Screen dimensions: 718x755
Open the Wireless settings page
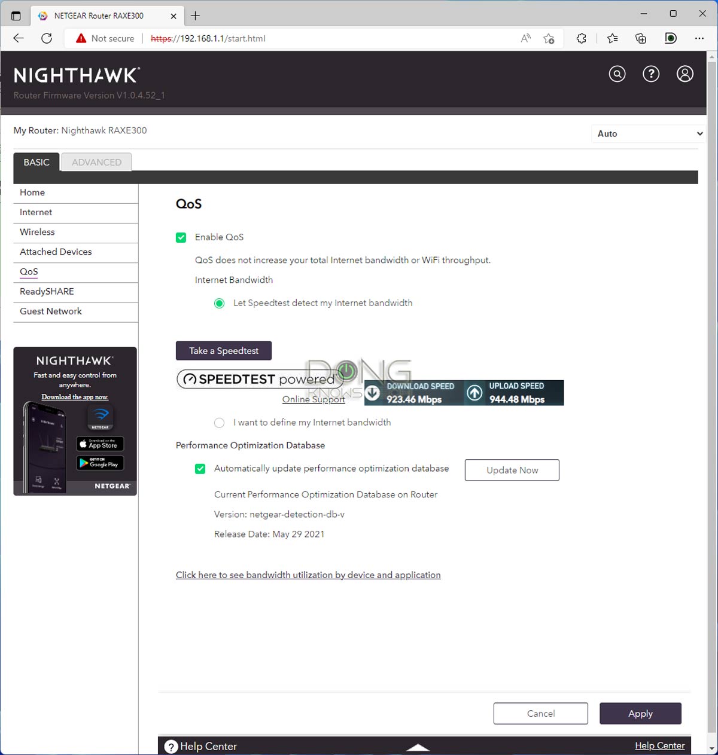pos(75,232)
